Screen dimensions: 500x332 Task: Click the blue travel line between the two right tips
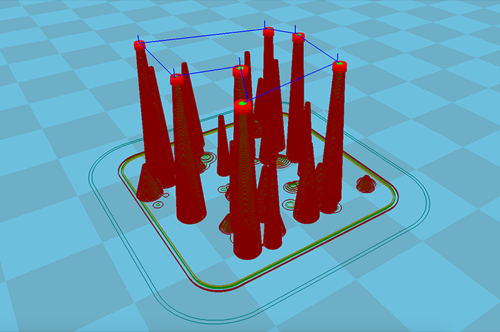click(x=319, y=50)
